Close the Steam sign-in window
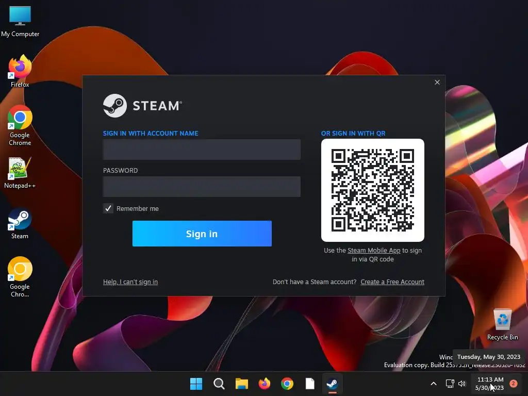Screen dimensions: 528x396 tap(437, 82)
